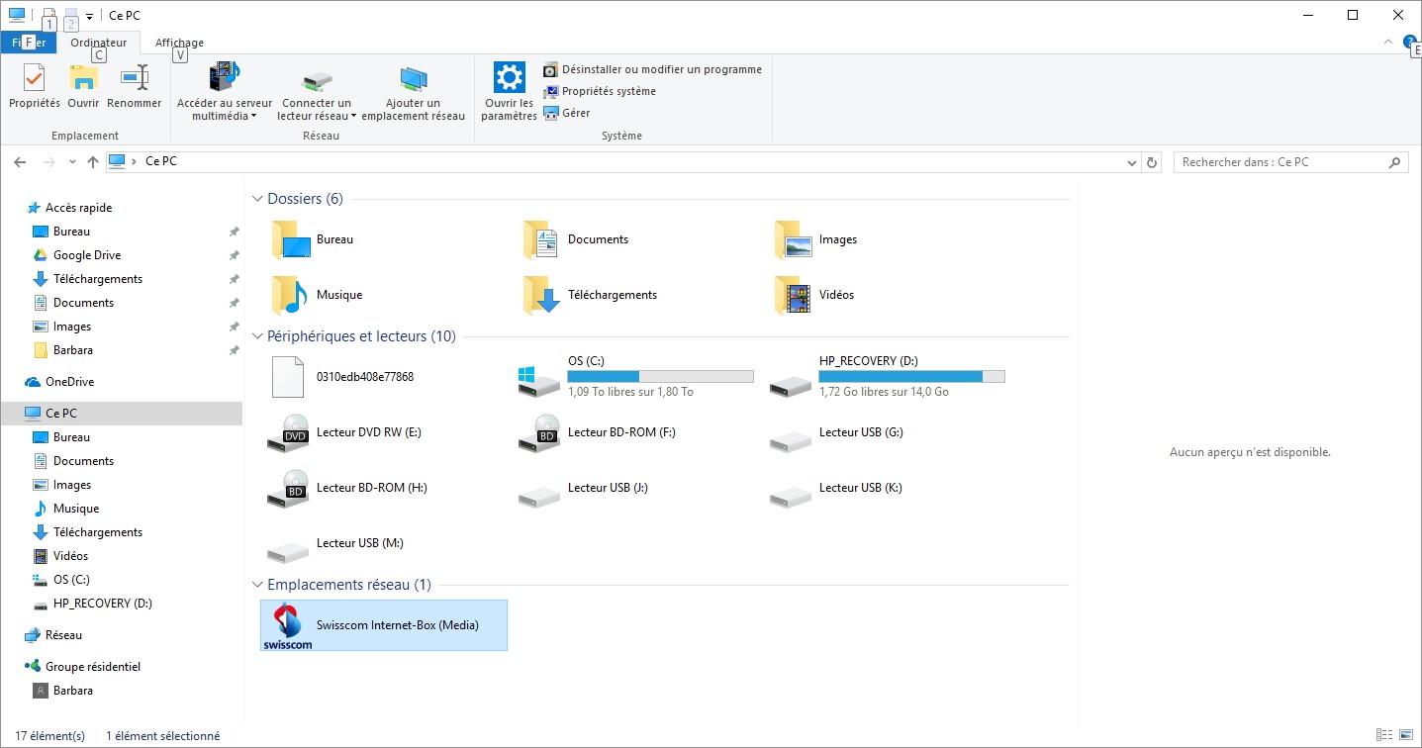
Task: Select the OS (C:) drive icon
Action: 539,379
